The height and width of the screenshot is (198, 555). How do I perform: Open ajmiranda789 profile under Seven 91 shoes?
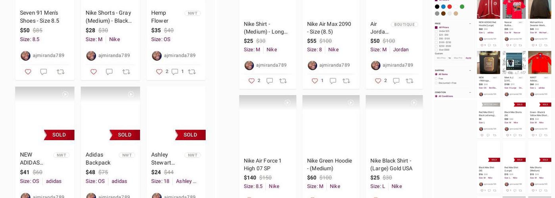coord(48,55)
